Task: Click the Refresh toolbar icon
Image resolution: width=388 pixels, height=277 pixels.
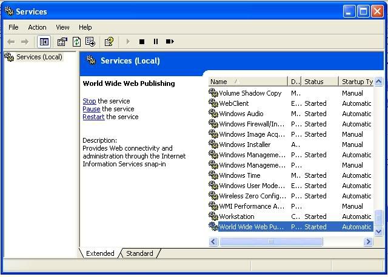Action: click(76, 42)
